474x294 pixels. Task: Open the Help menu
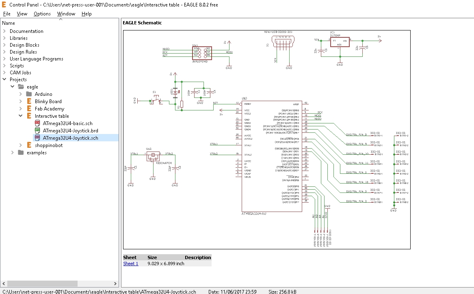click(87, 13)
